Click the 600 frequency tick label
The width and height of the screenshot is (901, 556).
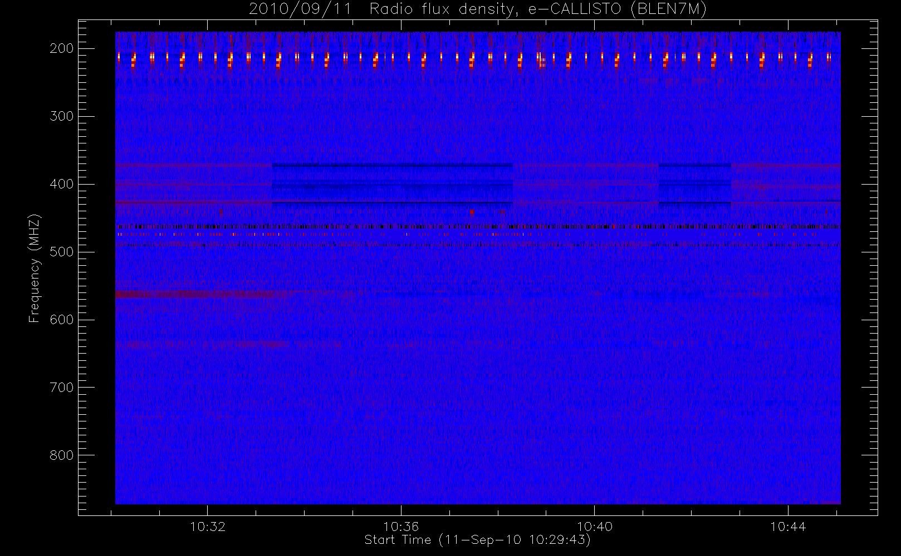(x=62, y=320)
